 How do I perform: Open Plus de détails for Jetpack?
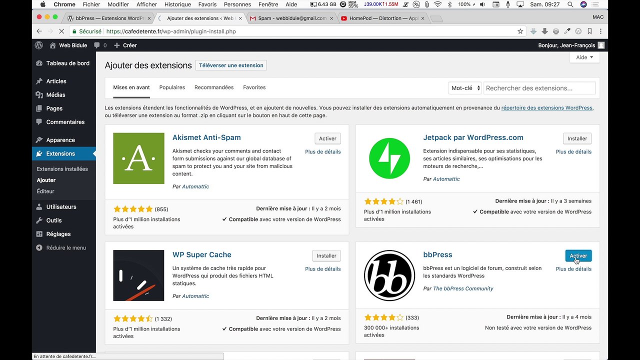point(573,151)
